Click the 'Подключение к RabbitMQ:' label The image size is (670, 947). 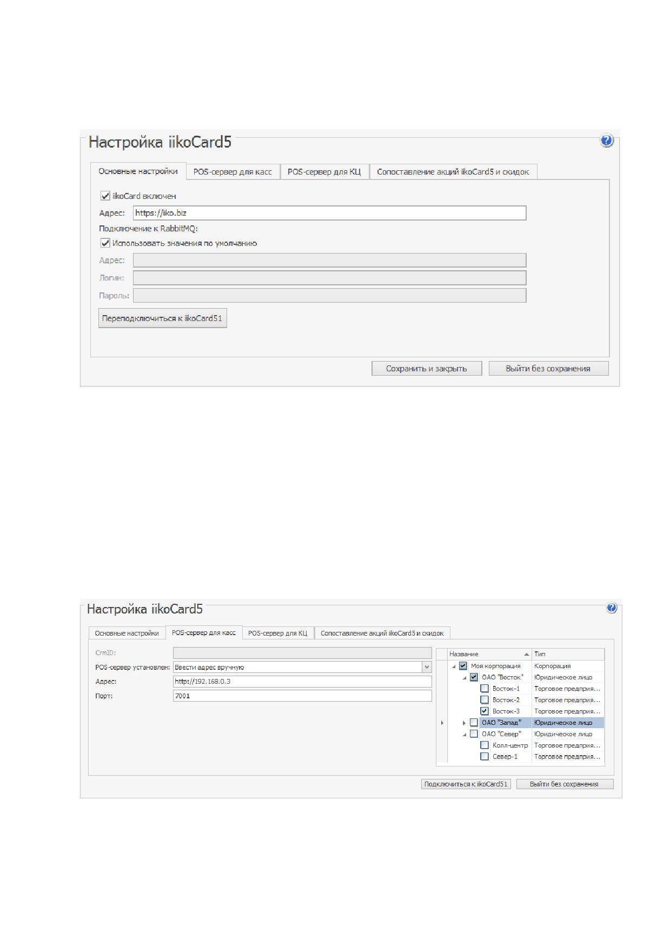click(149, 229)
